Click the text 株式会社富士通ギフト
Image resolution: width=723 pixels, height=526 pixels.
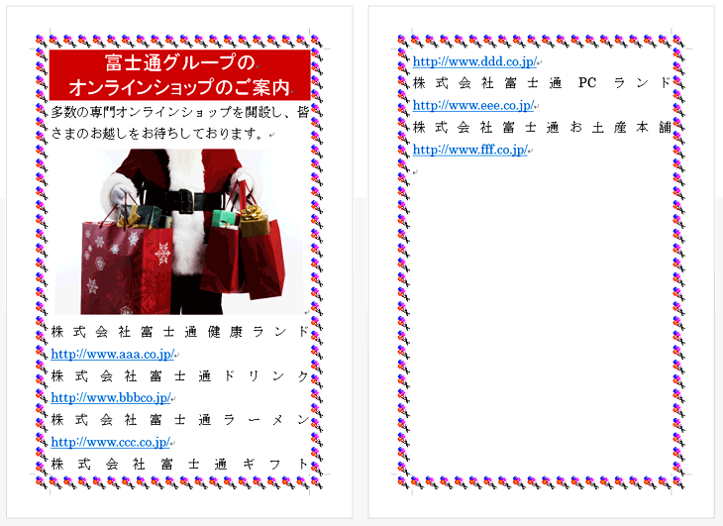pyautogui.click(x=179, y=464)
